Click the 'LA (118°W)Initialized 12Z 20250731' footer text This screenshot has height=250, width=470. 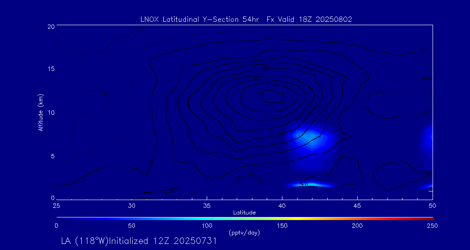(x=139, y=241)
